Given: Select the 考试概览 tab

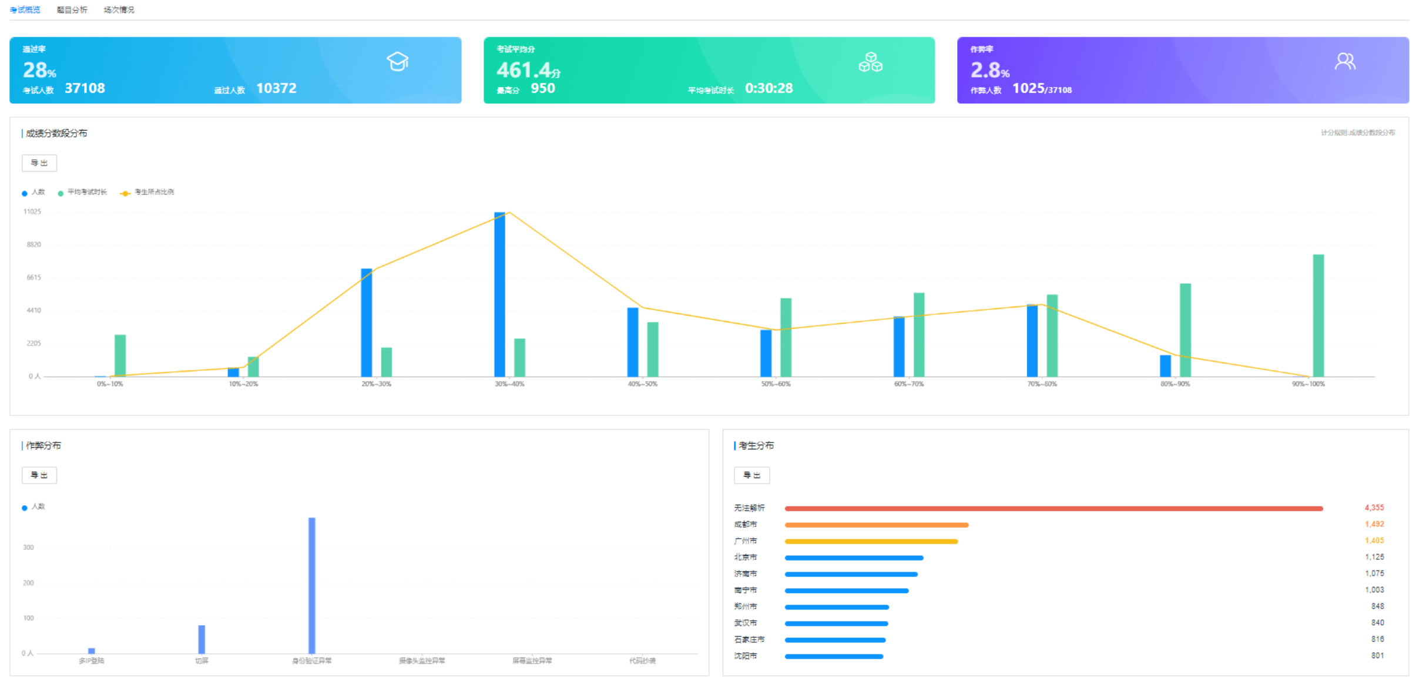Looking at the screenshot, I should [x=25, y=10].
